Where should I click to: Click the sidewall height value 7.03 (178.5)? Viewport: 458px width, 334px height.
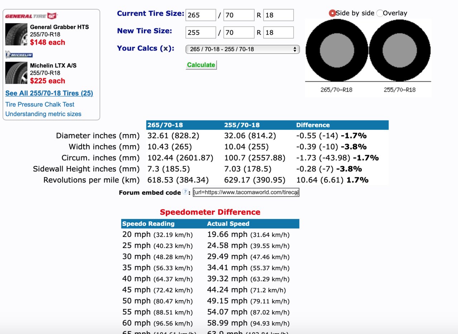click(248, 169)
